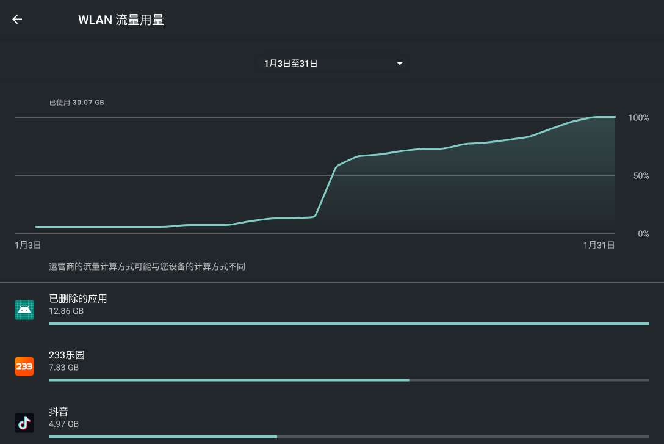Click the orange 233乐园 app icon

(24, 366)
